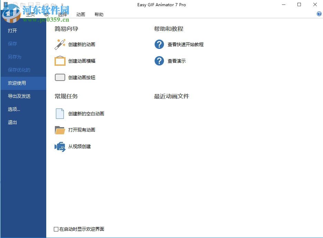Click 查看快速开始教程 link
Viewport: 323px width, 238px height.
[186, 44]
